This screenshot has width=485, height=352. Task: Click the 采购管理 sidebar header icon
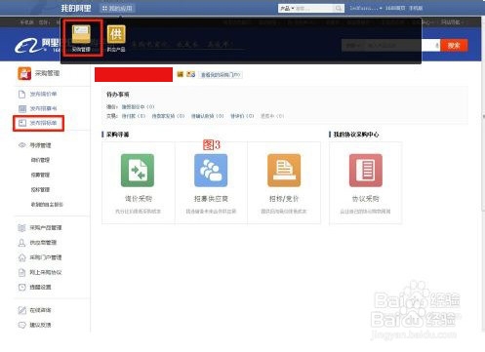click(x=24, y=73)
